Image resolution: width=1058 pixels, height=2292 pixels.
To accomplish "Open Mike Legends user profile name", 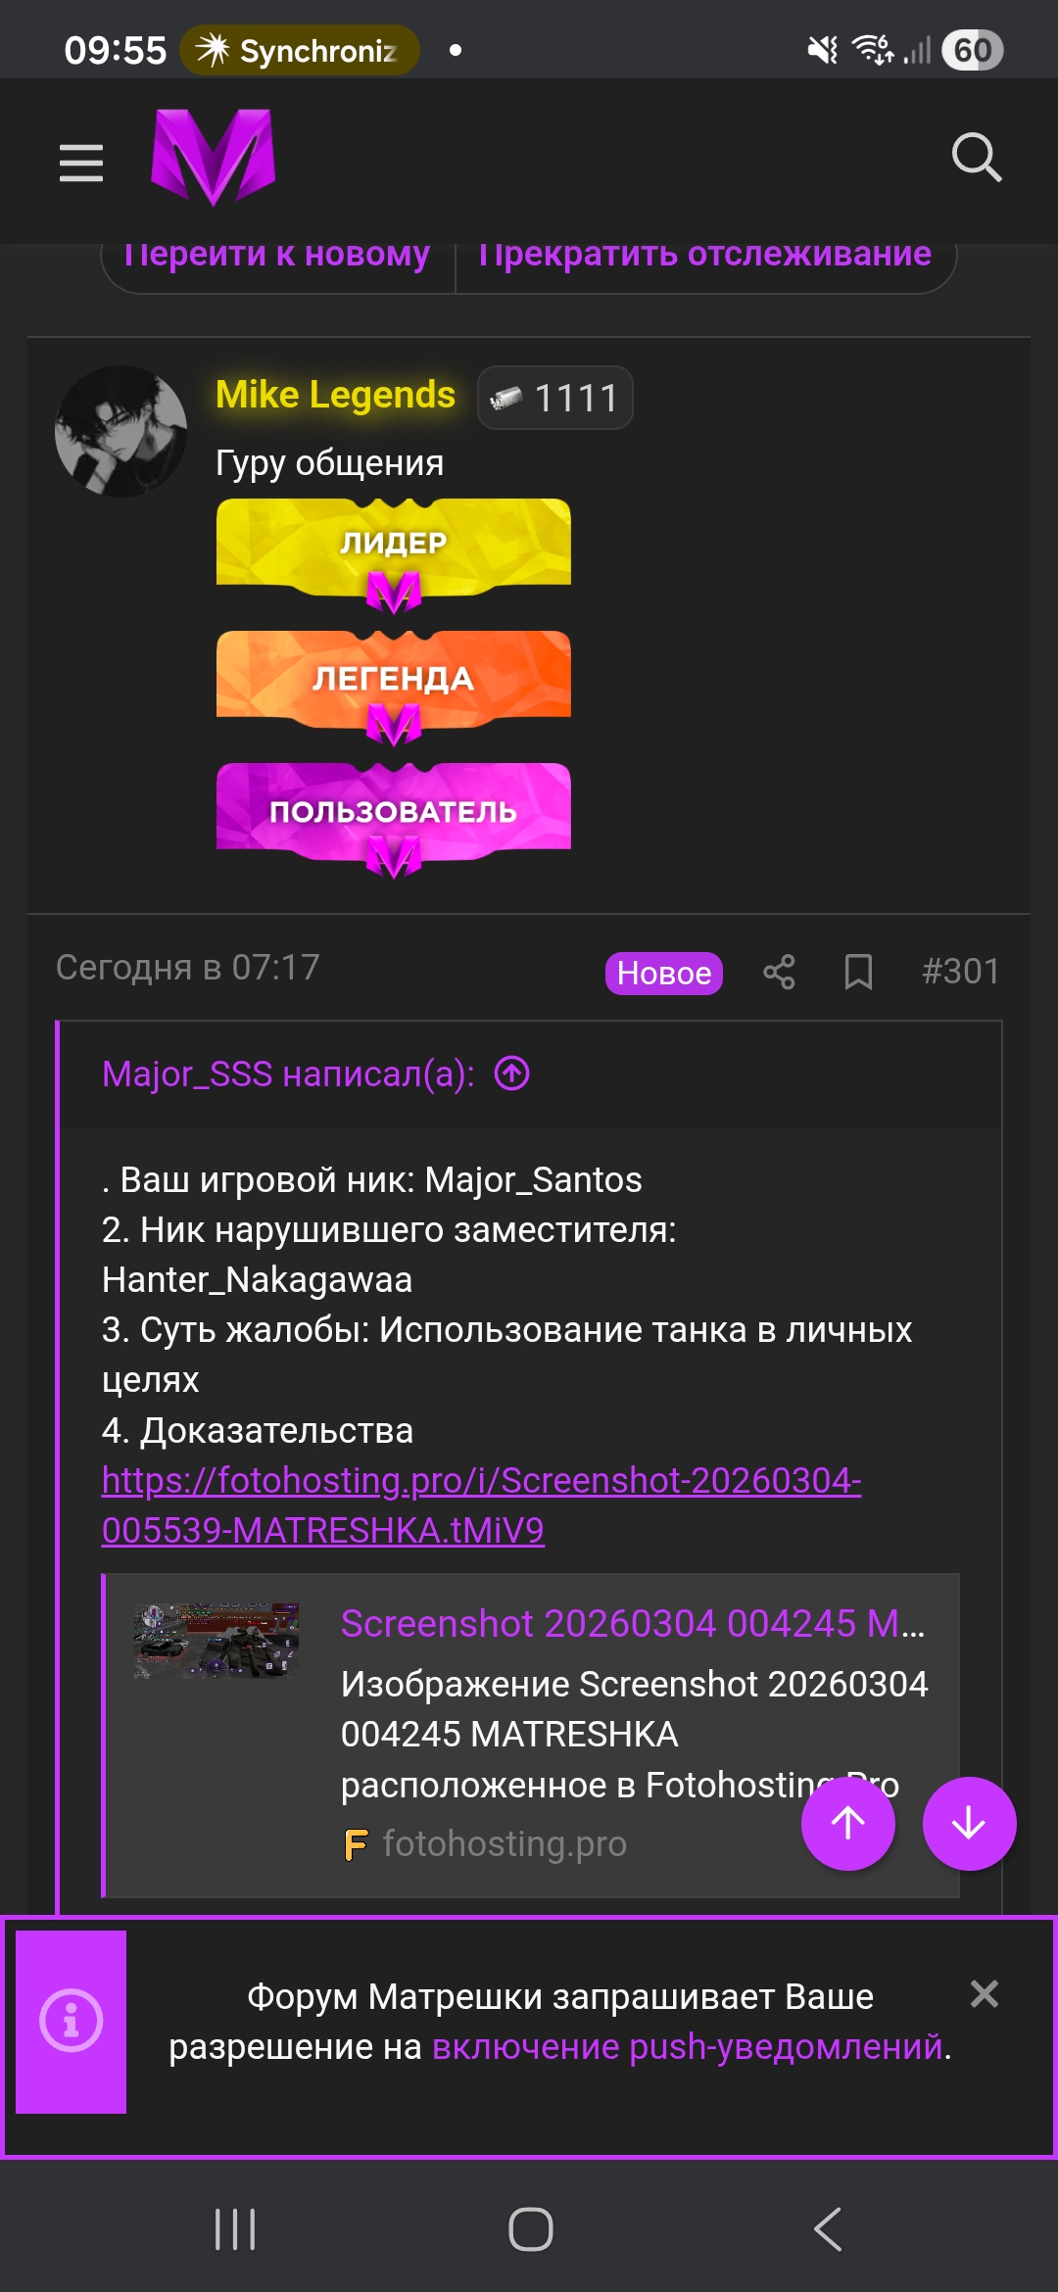I will click(335, 395).
